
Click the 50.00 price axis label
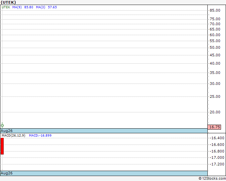click(215, 47)
